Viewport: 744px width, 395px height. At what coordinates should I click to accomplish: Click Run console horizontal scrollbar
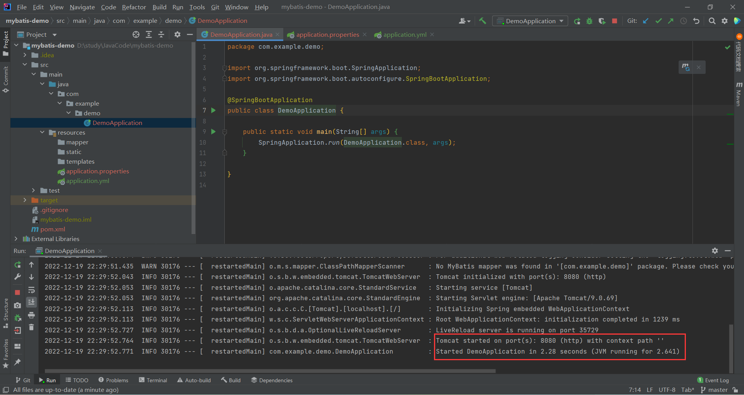270,371
